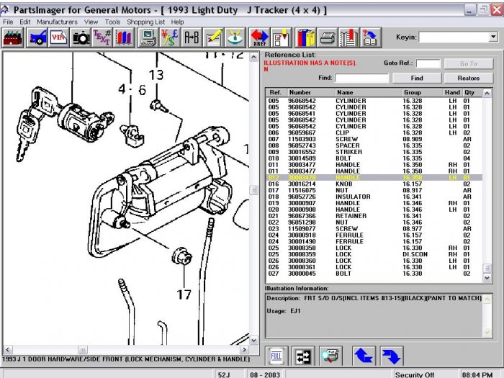Image resolution: width=504 pixels, height=378 pixels.
Task: Click the illustration vertical scrollbar thumb
Action: tap(254, 190)
